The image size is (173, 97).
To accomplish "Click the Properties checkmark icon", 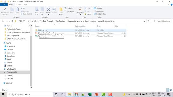I will 80,10.
